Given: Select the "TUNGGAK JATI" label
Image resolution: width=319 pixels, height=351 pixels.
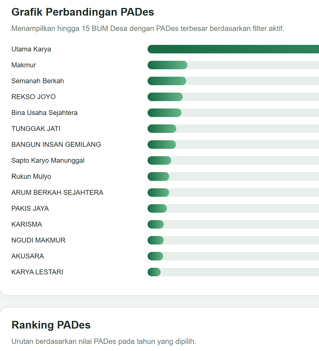Looking at the screenshot, I should click(x=36, y=129).
